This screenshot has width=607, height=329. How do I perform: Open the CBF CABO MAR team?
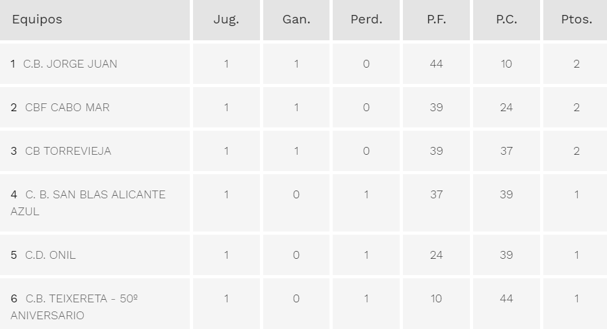tap(67, 107)
